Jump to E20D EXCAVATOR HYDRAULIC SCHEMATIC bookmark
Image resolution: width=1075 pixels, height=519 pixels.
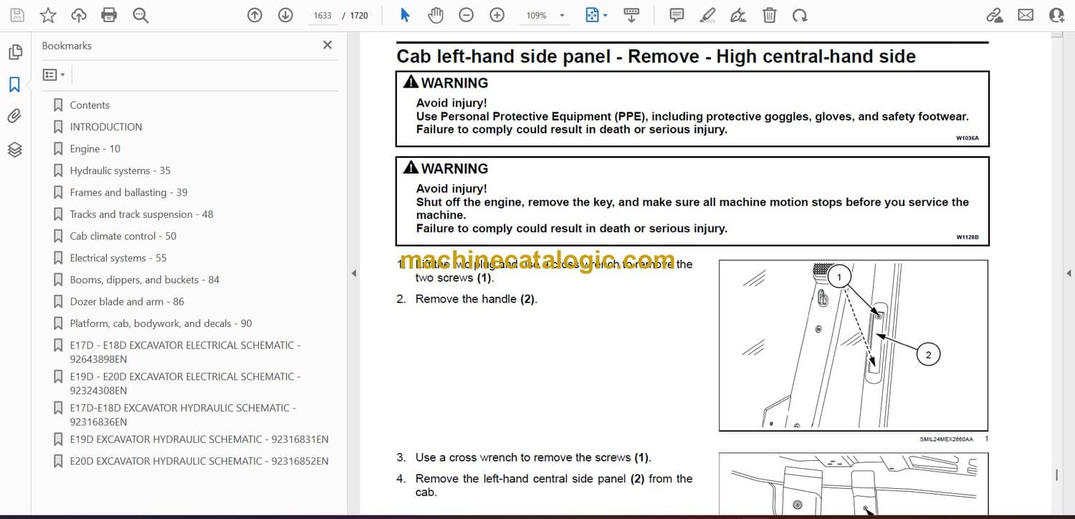pos(199,462)
